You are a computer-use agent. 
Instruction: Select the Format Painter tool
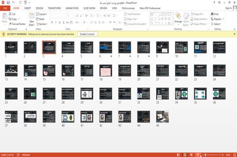pos(17,24)
